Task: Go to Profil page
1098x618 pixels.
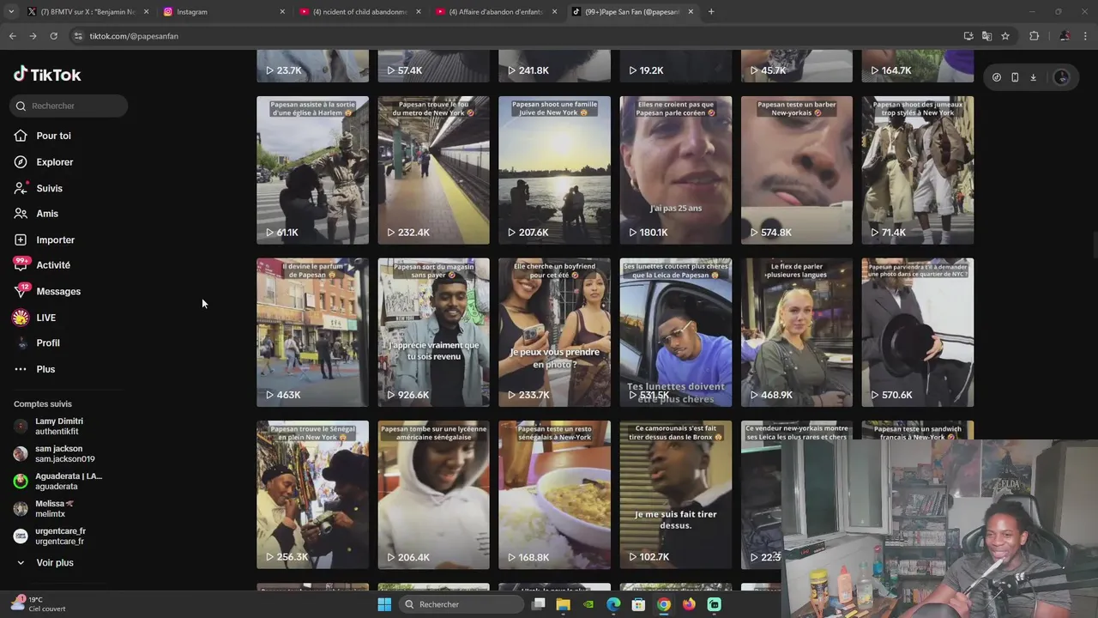Action: [x=47, y=342]
